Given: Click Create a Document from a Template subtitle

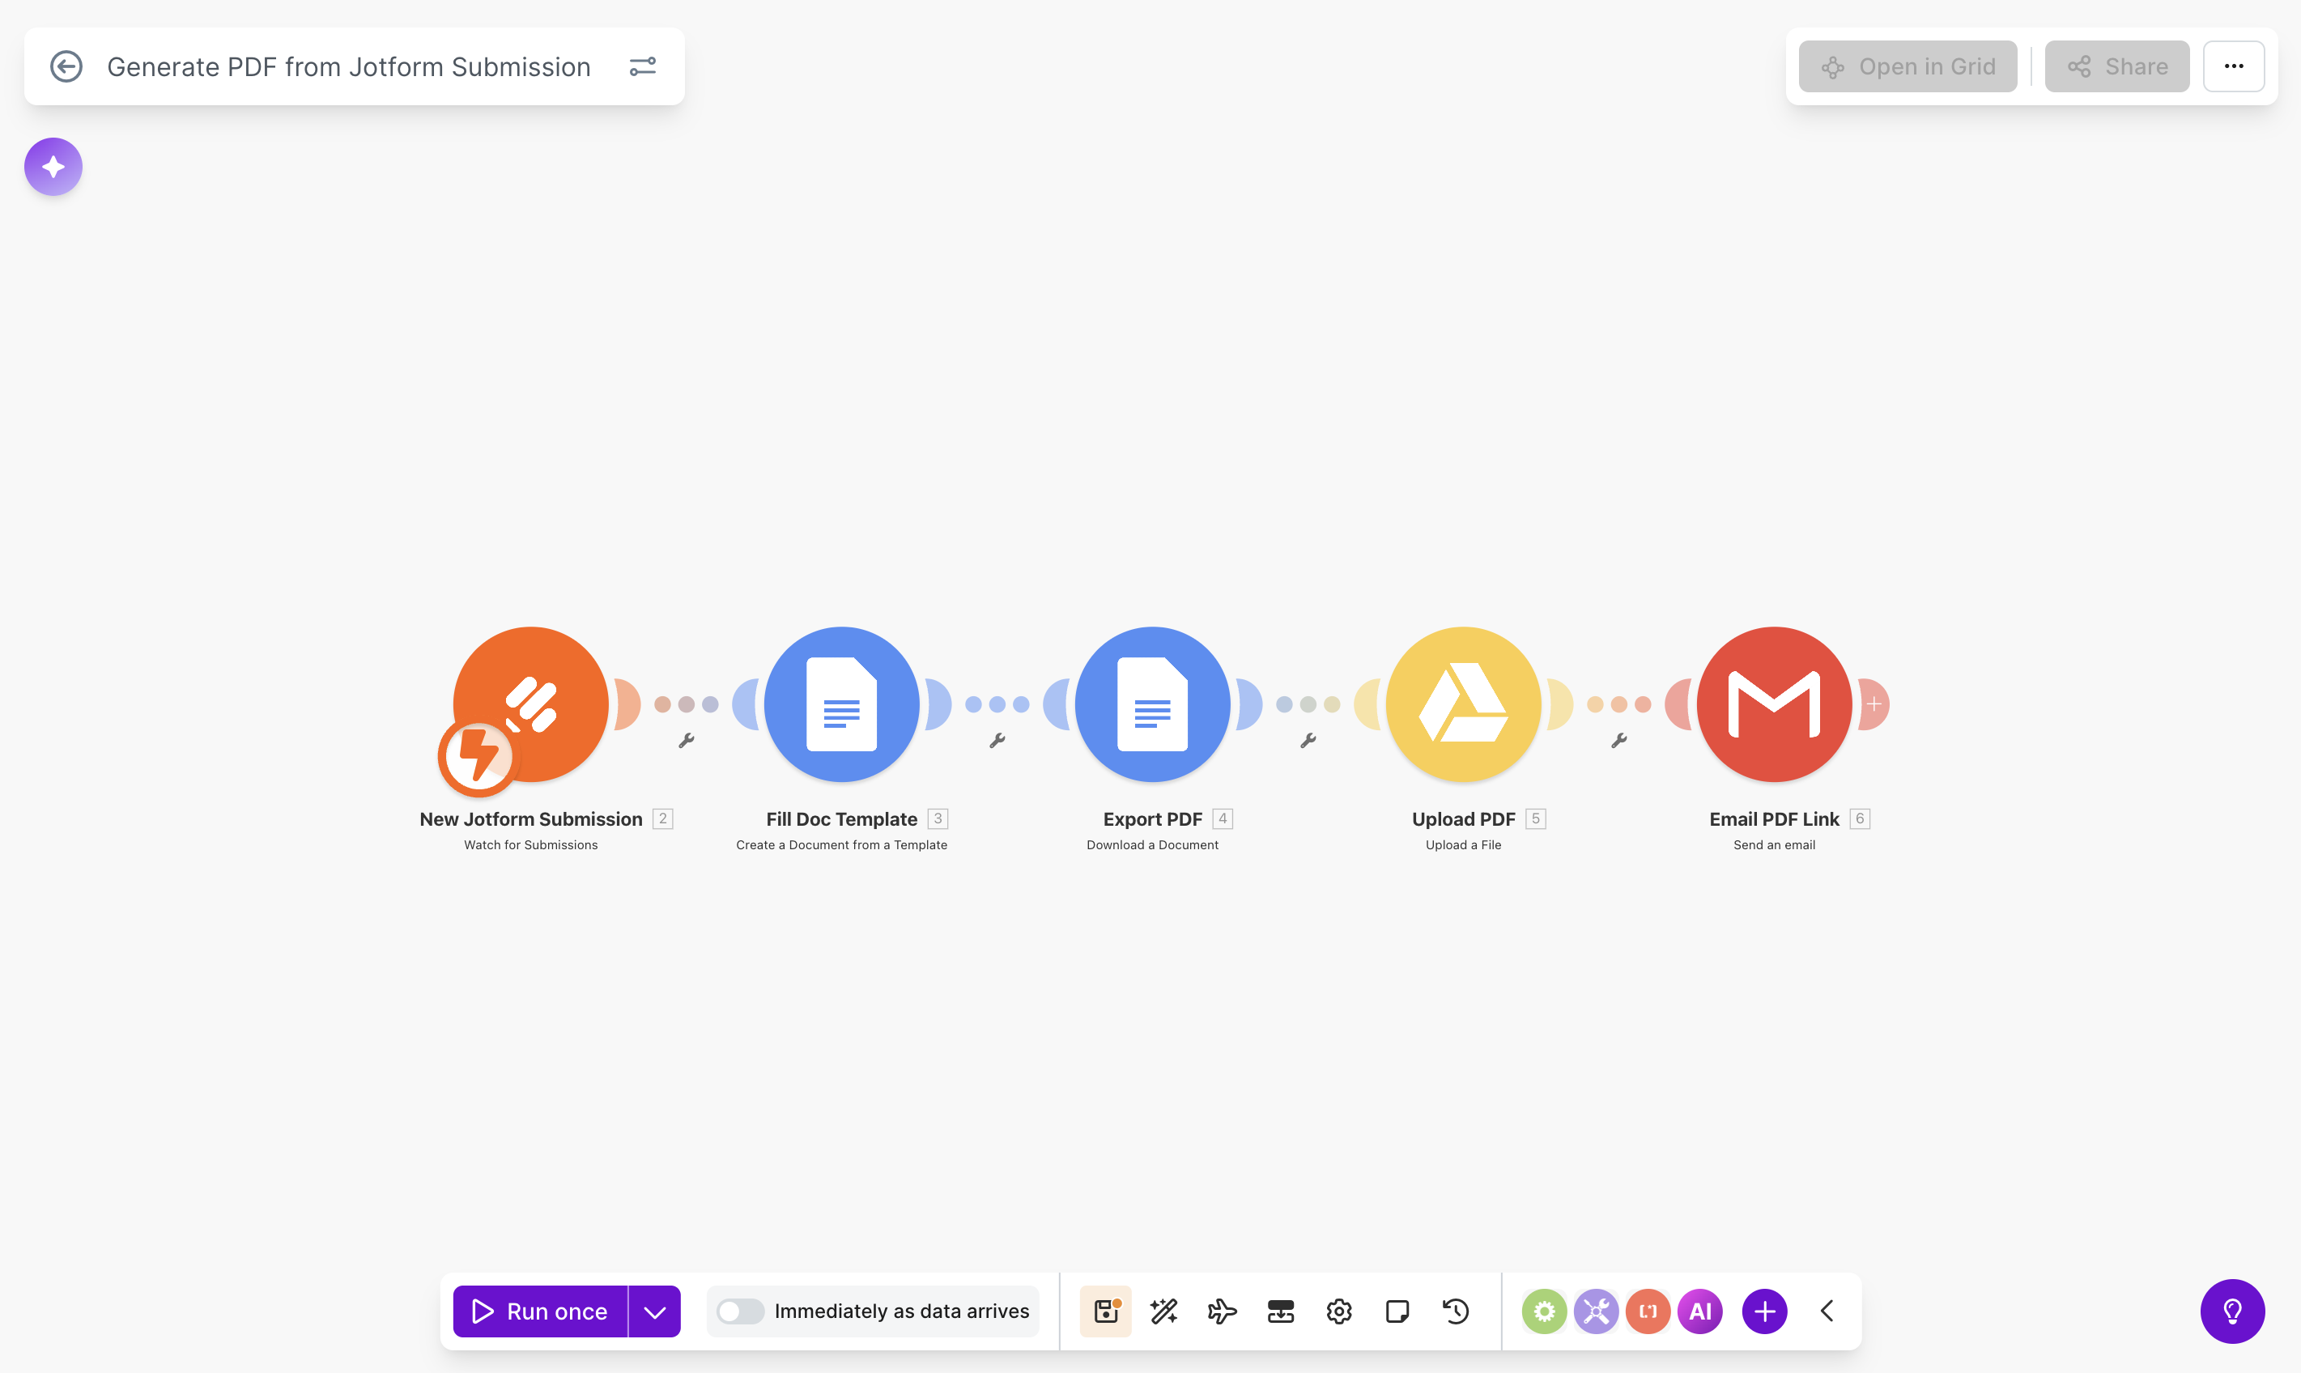Looking at the screenshot, I should point(842,844).
